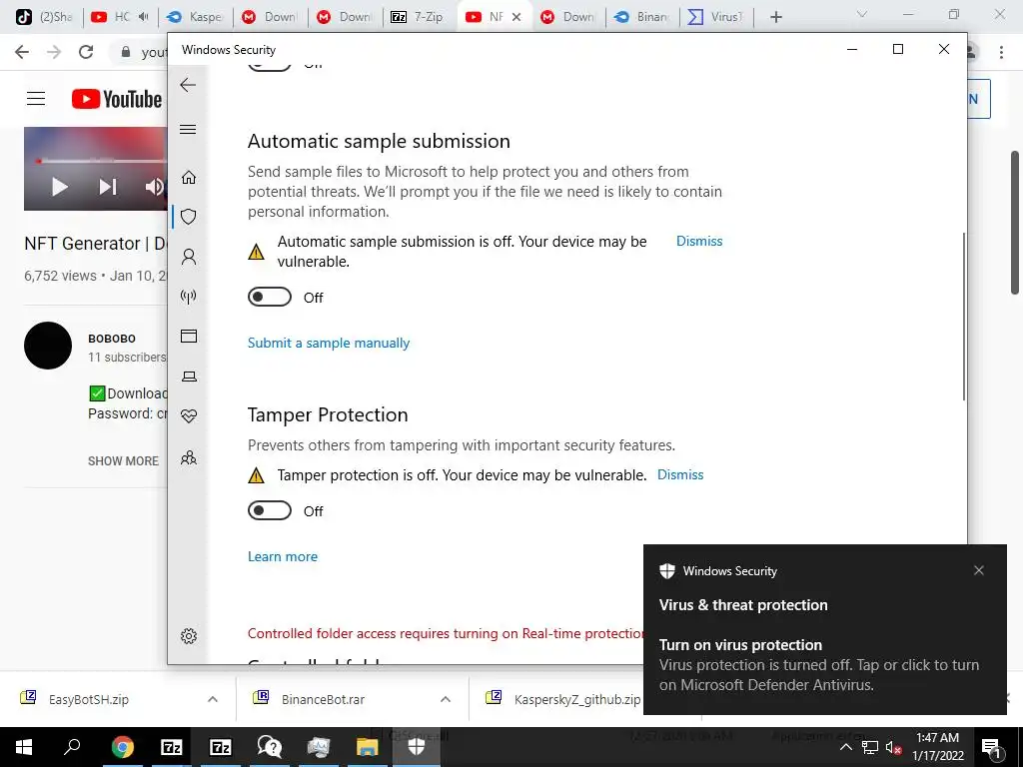Screen dimensions: 1023x767
Task: Click SHOW MORE in video description
Action: click(123, 461)
